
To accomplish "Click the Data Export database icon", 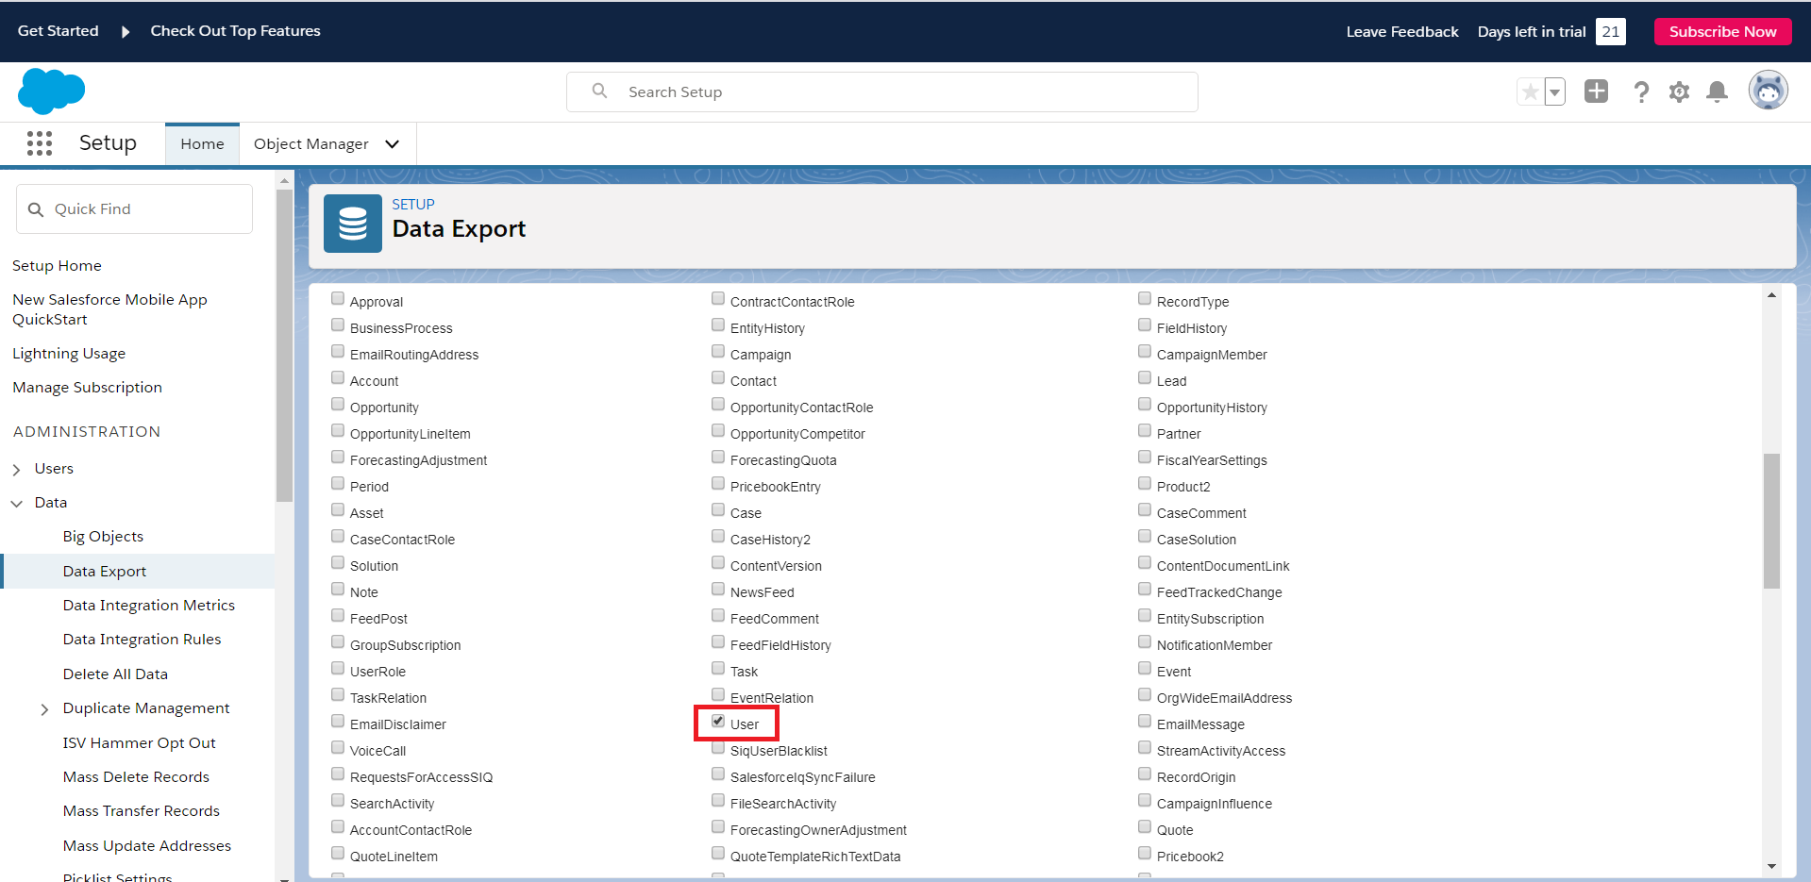I will pyautogui.click(x=353, y=224).
